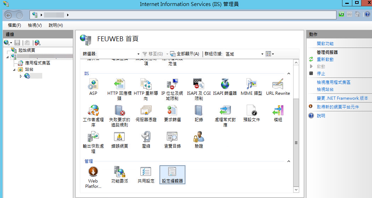This screenshot has height=198, width=372.
Task: Open 瀏覽目錄 feature
Action: click(x=172, y=140)
